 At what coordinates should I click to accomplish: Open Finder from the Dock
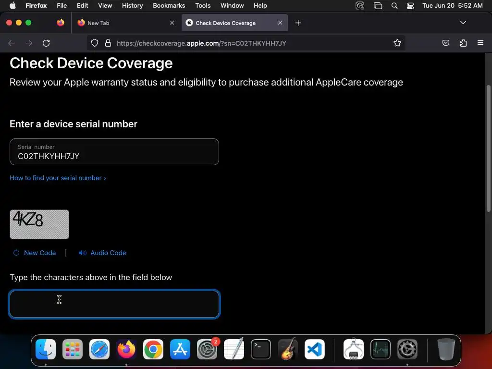coord(46,349)
